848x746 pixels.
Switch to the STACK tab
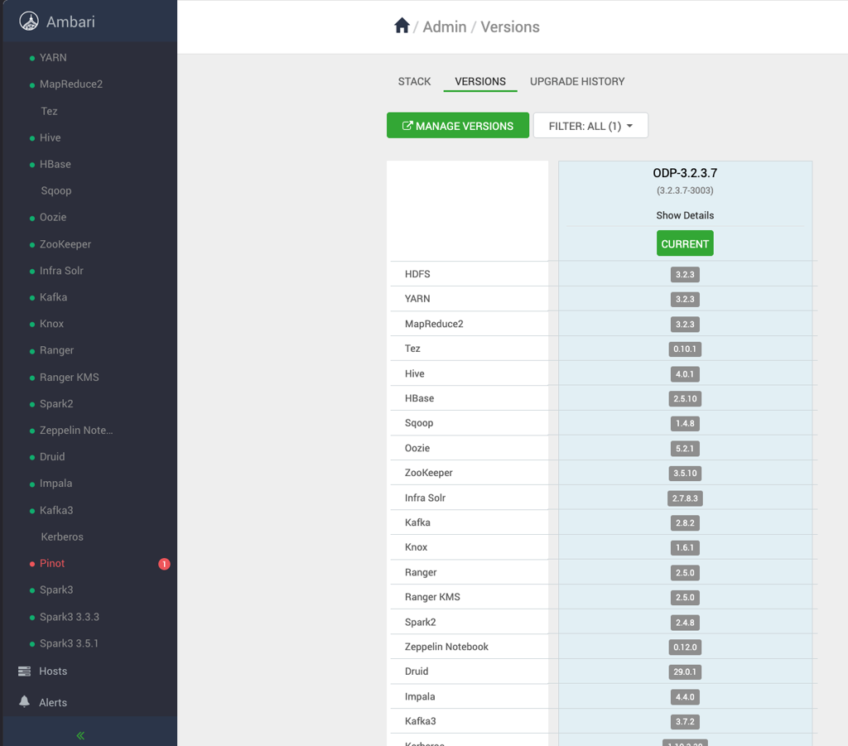(414, 81)
